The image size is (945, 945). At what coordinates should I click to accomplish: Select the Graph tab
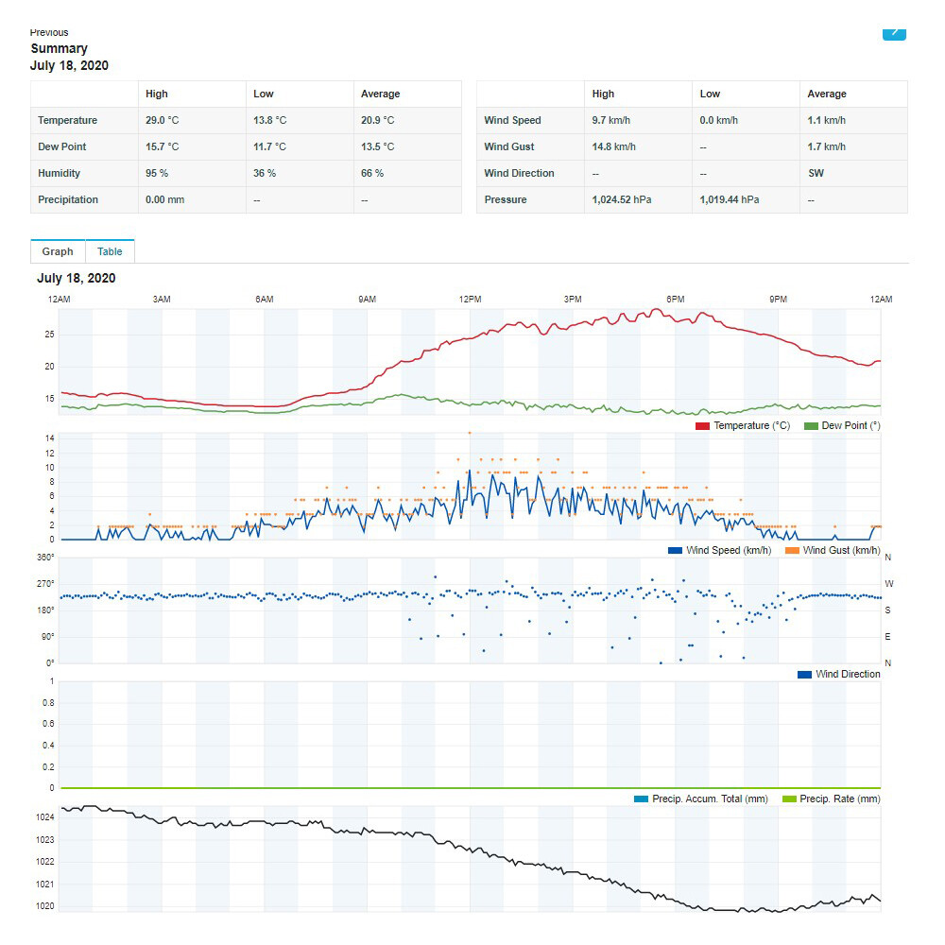(58, 251)
